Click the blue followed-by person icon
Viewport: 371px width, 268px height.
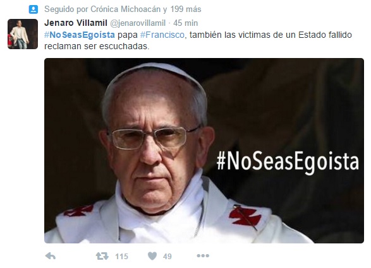33,9
